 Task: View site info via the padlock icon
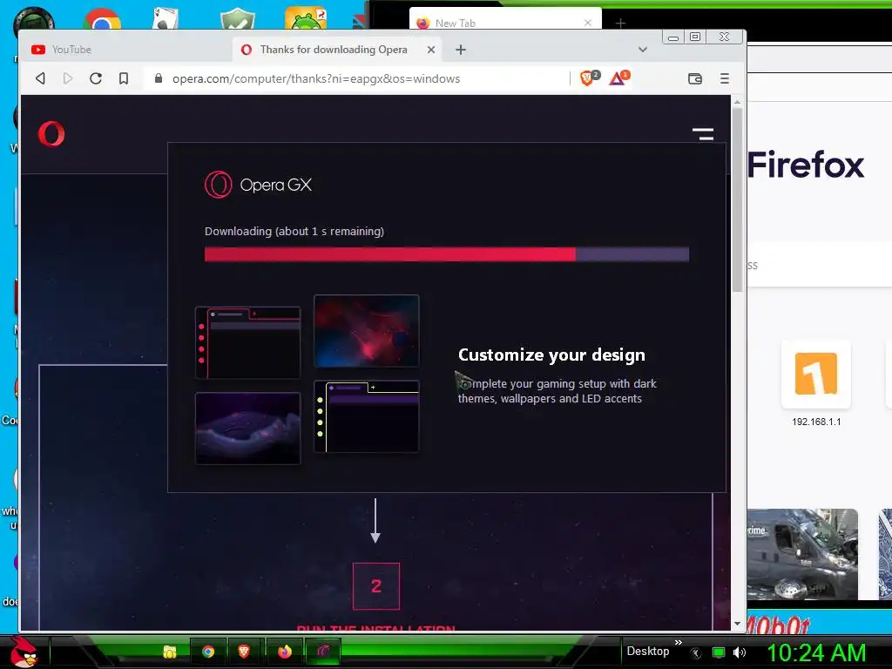tap(159, 78)
